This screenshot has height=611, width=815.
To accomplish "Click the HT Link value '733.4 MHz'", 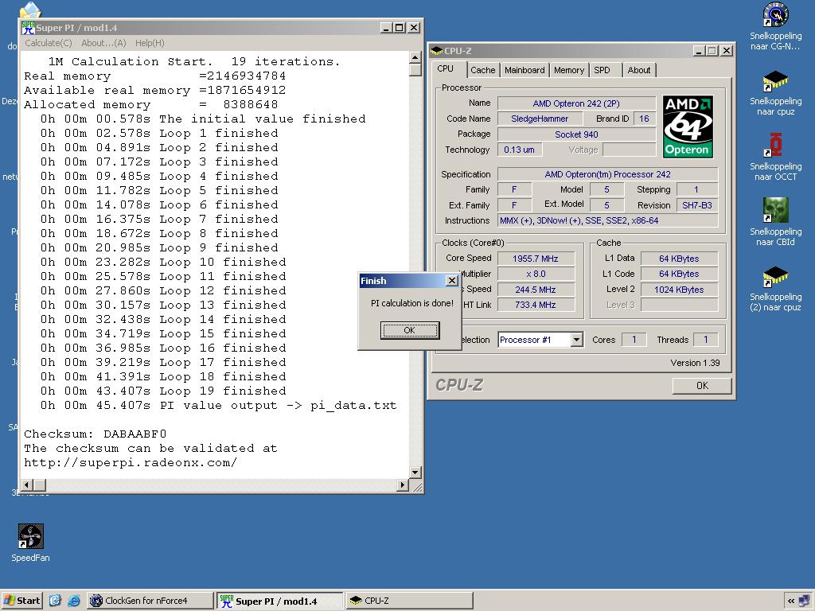I will (536, 305).
